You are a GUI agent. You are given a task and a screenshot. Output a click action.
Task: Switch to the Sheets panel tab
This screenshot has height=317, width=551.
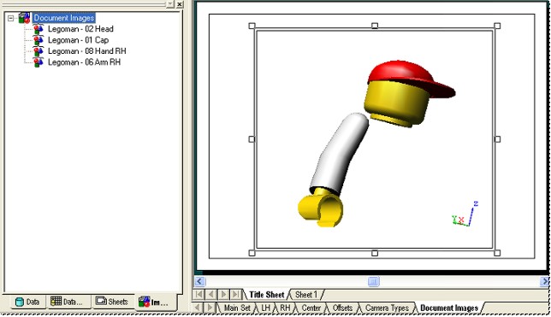[112, 302]
